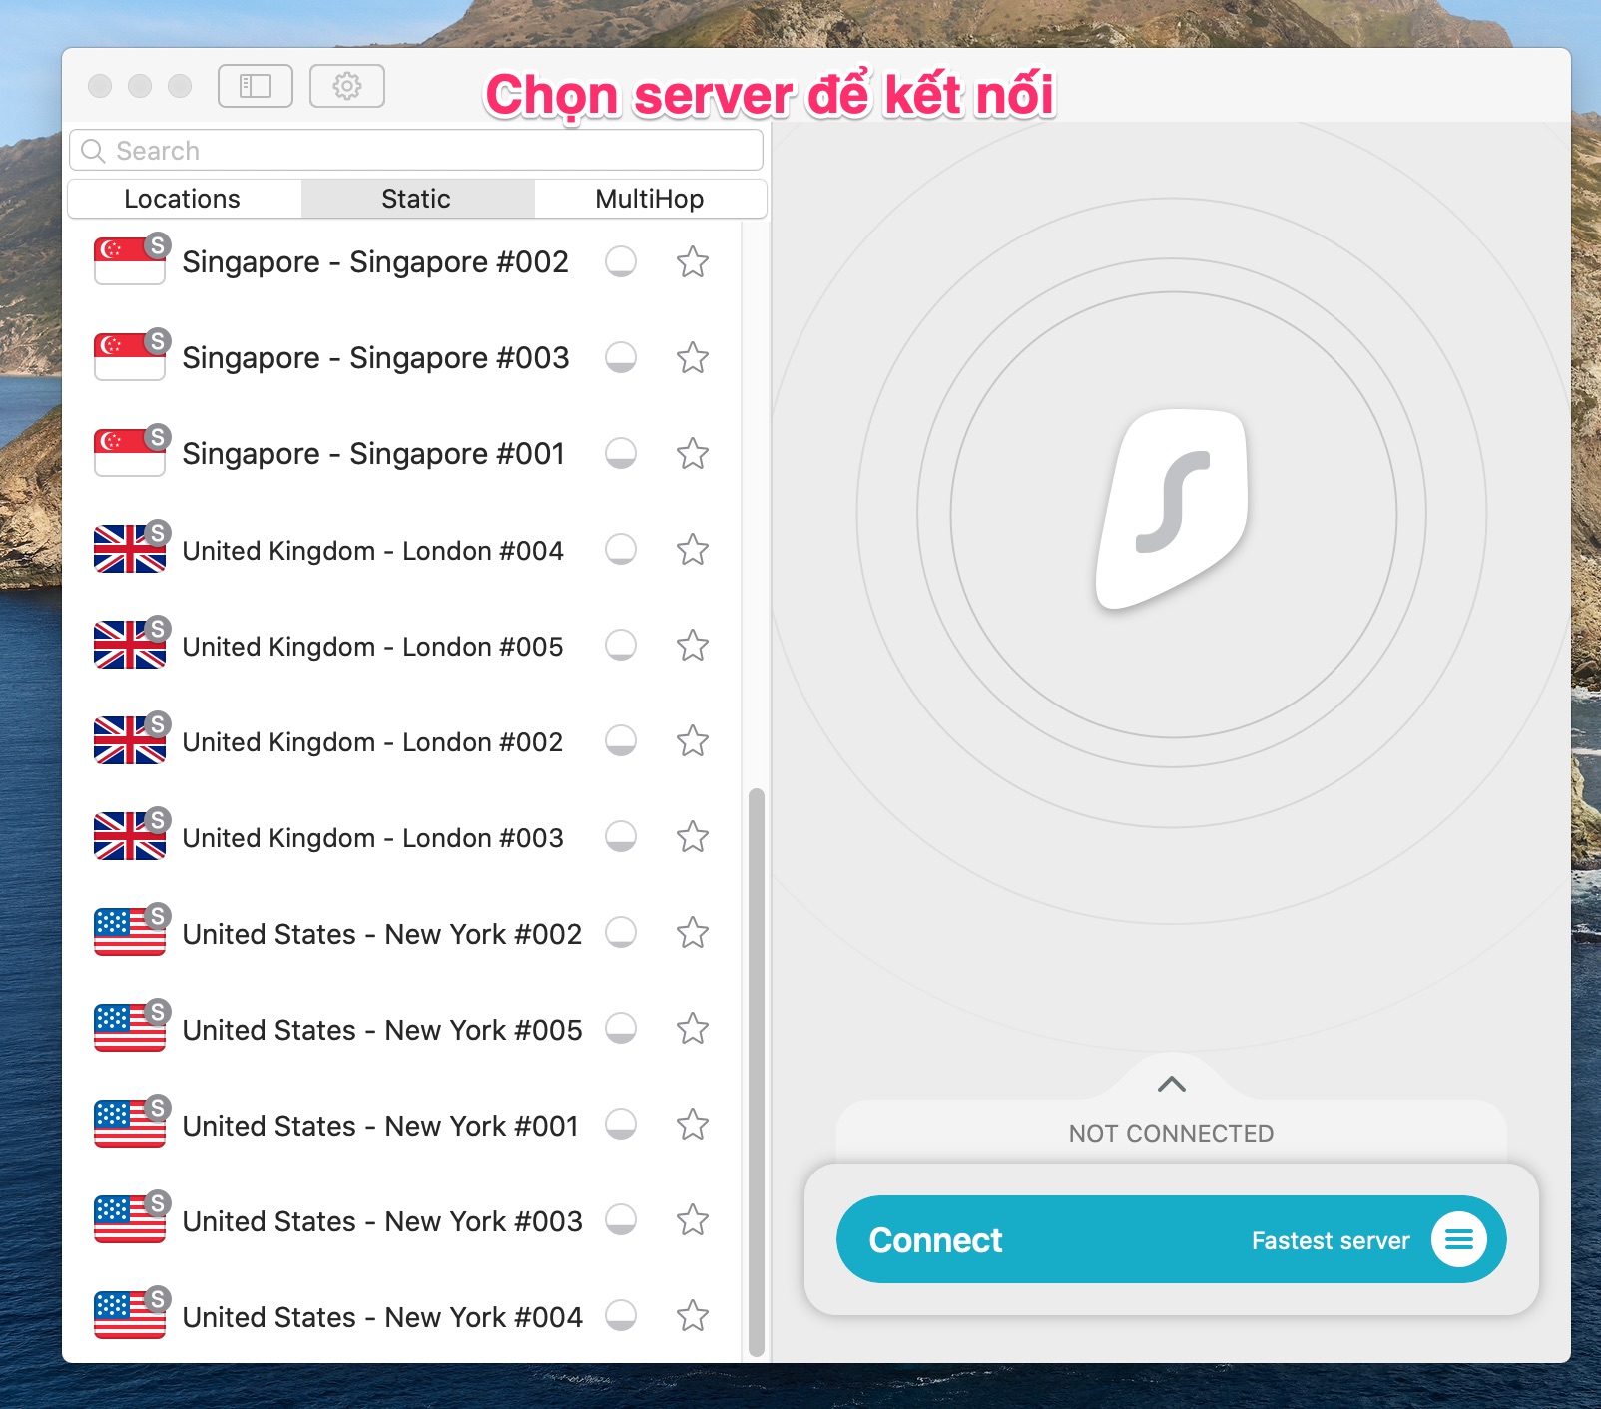The image size is (1601, 1409).
Task: Switch to the Locations tab
Action: [183, 199]
